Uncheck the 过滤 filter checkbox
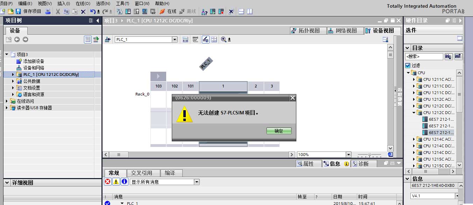Image resolution: width=473 pixels, height=205 pixels. (x=408, y=65)
